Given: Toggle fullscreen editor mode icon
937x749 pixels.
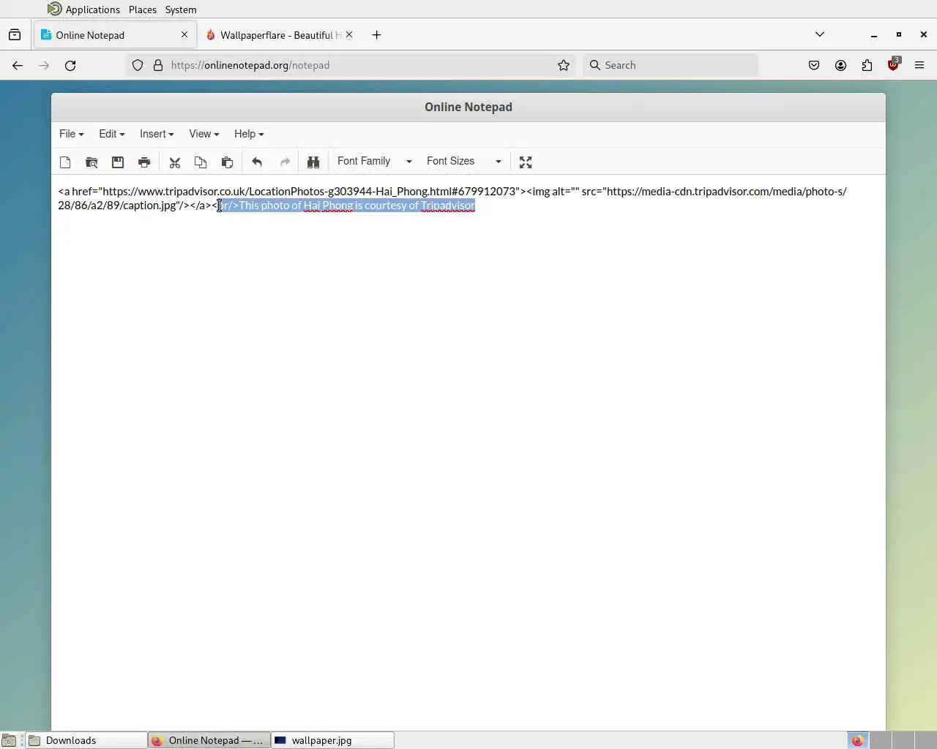Looking at the screenshot, I should tap(526, 162).
